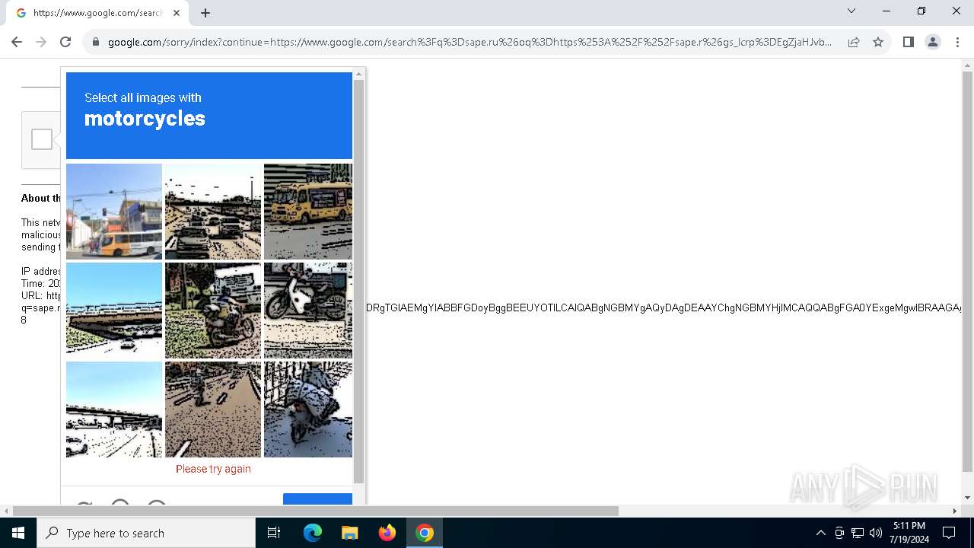Open a new browser tab
This screenshot has width=974, height=548.
[205, 13]
